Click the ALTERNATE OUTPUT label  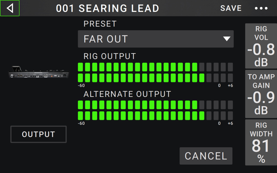127,94
